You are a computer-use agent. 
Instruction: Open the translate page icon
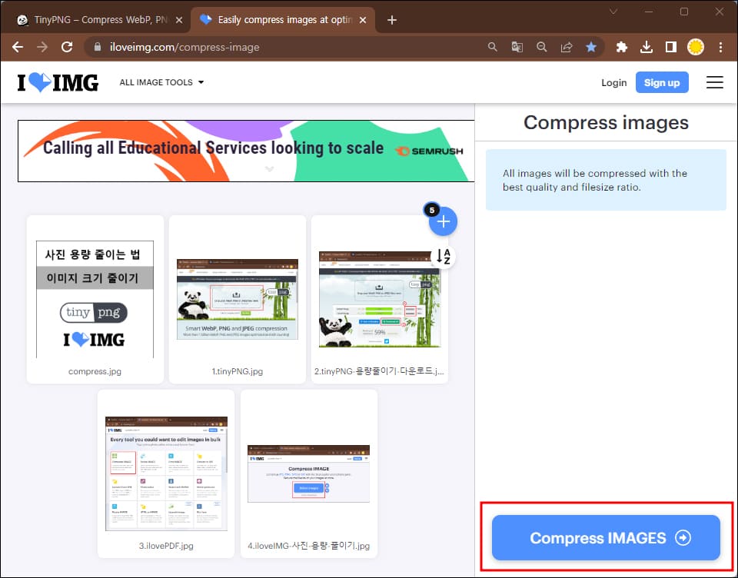517,47
